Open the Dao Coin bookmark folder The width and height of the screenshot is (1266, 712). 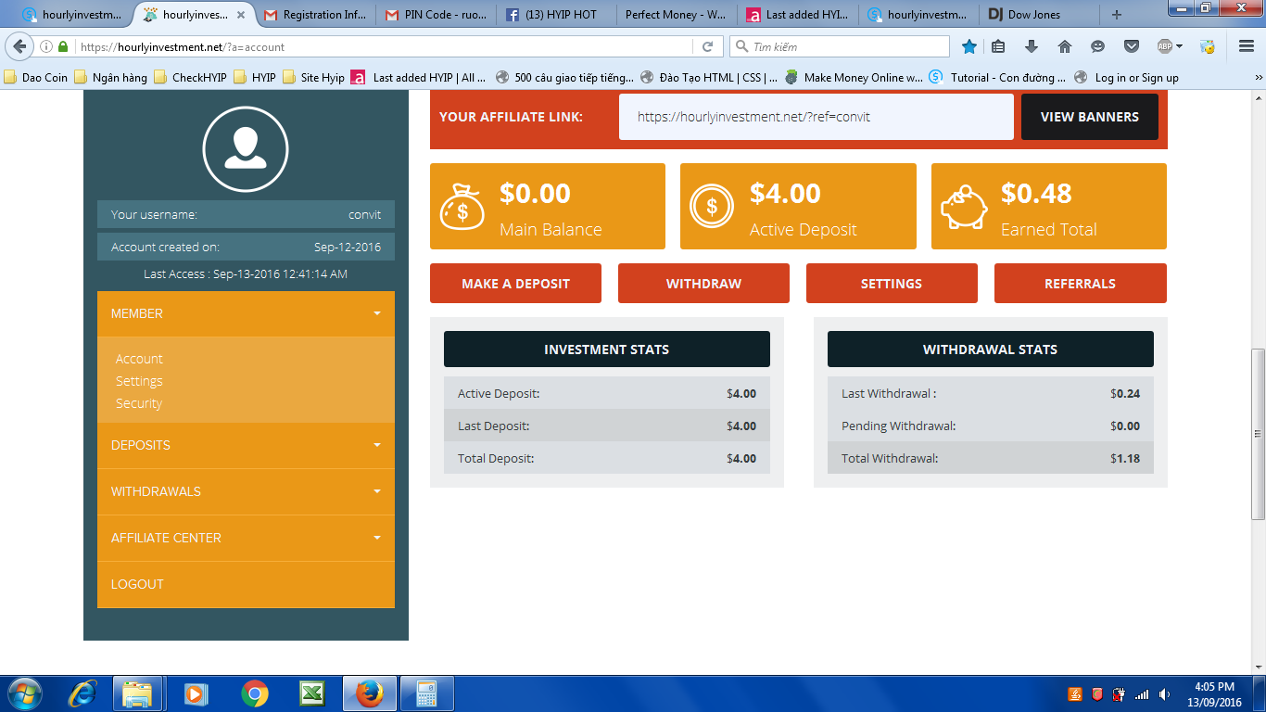[36, 78]
